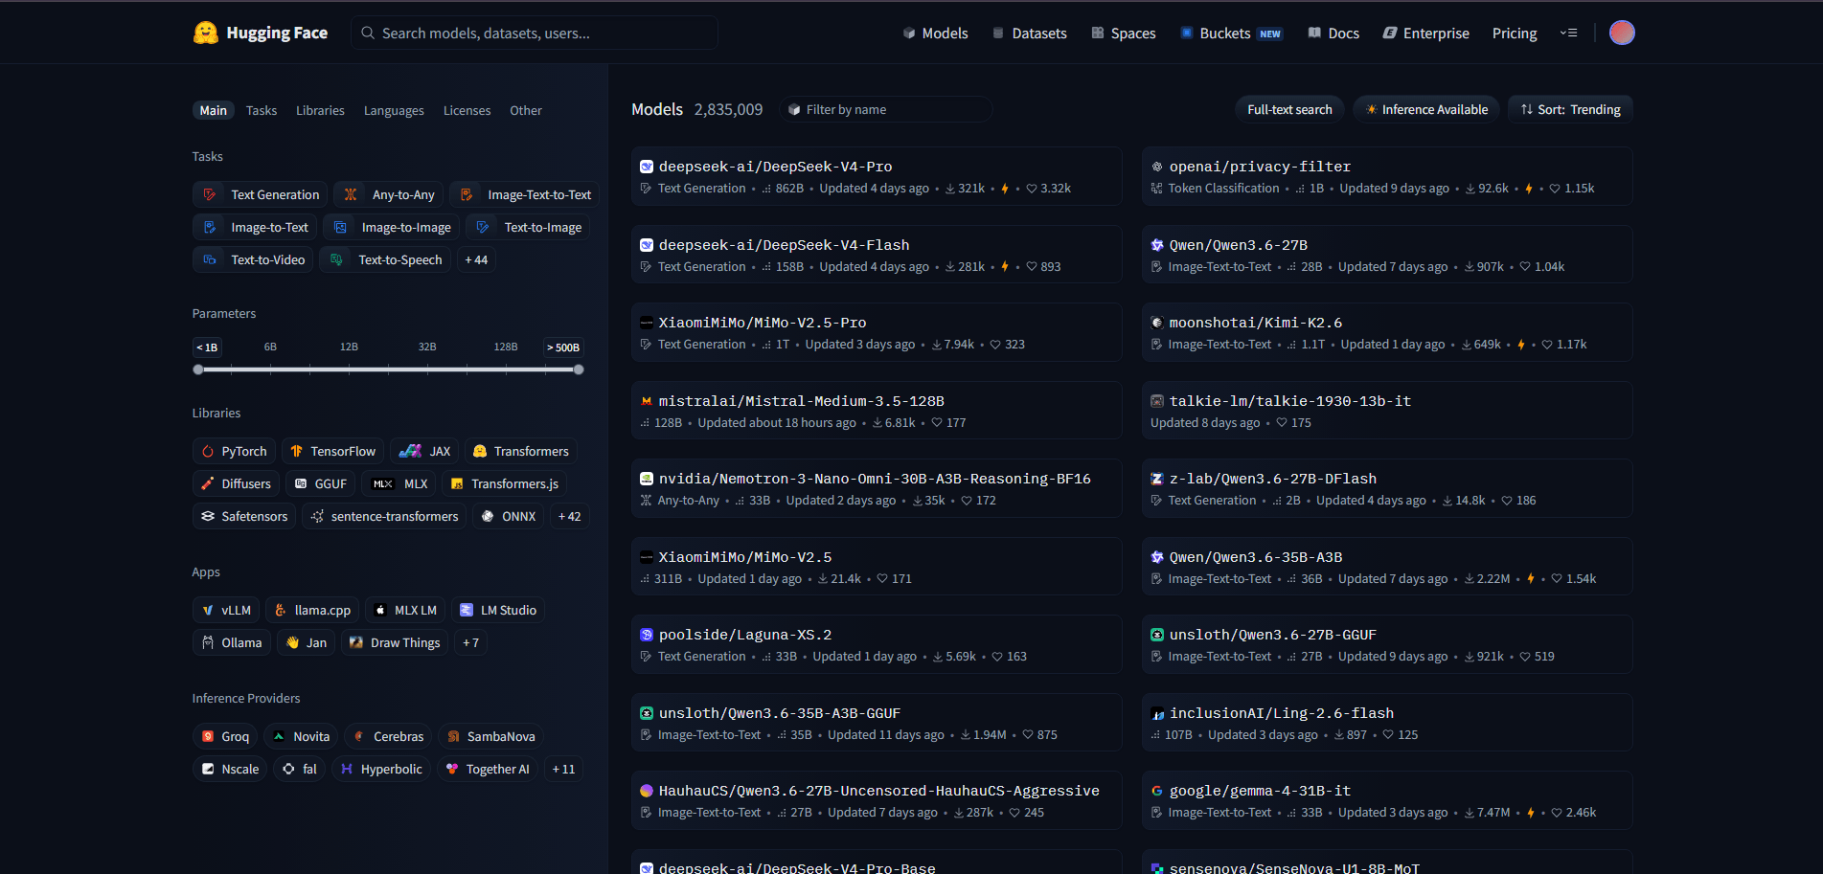The width and height of the screenshot is (1823, 874).
Task: Switch to the Tasks filter tab
Action: coord(262,110)
